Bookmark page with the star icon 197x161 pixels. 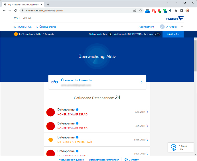coord(141,11)
